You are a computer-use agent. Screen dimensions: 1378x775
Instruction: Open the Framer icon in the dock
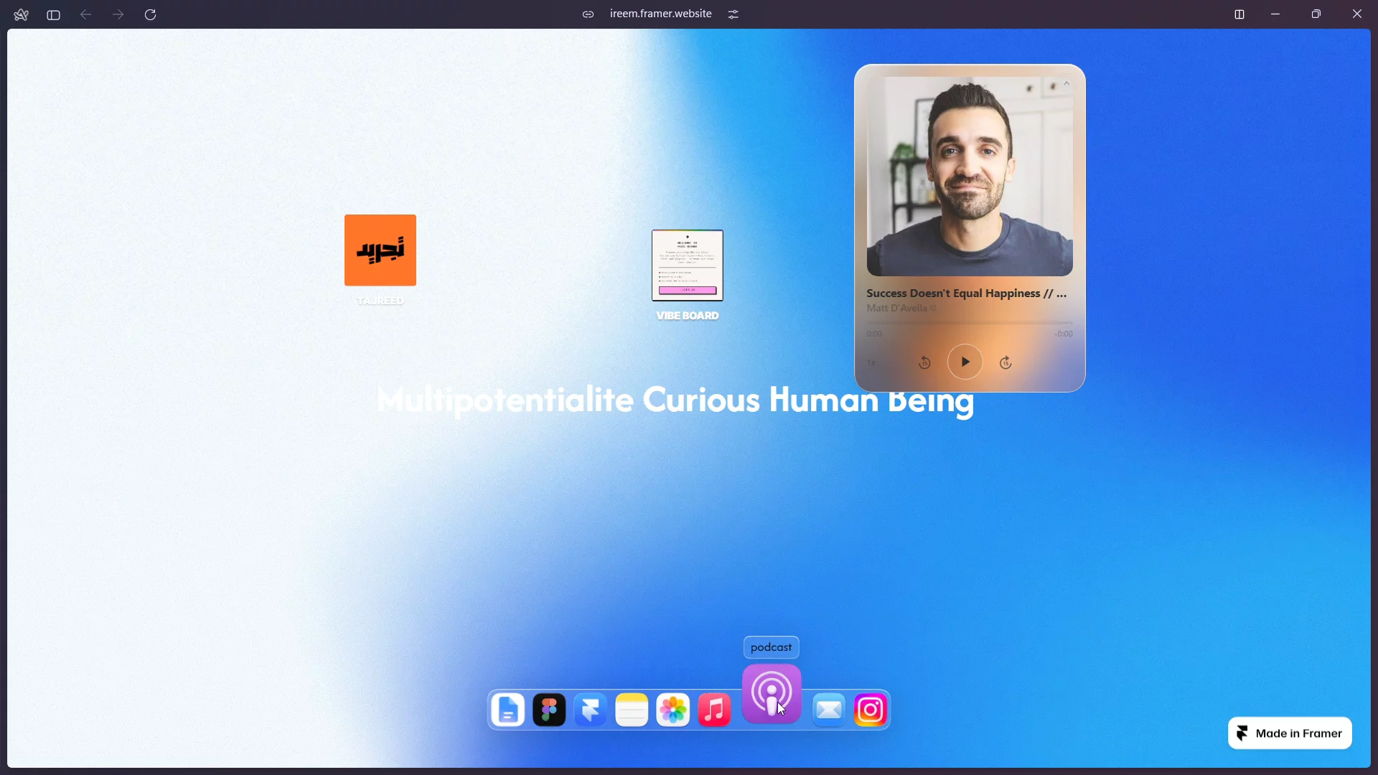pyautogui.click(x=591, y=710)
